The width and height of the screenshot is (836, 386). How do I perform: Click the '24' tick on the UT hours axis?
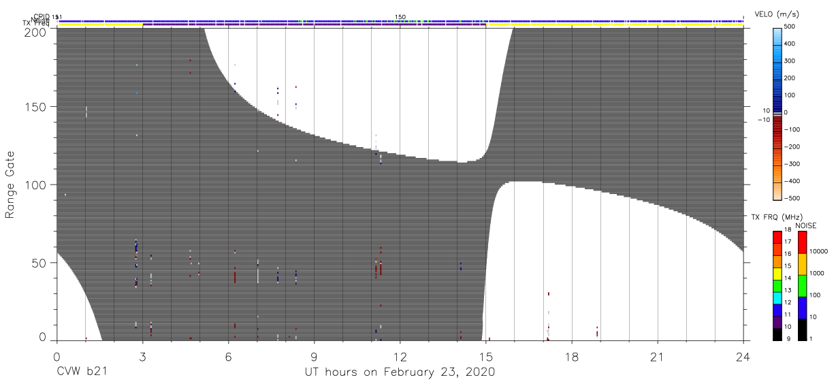click(x=743, y=357)
